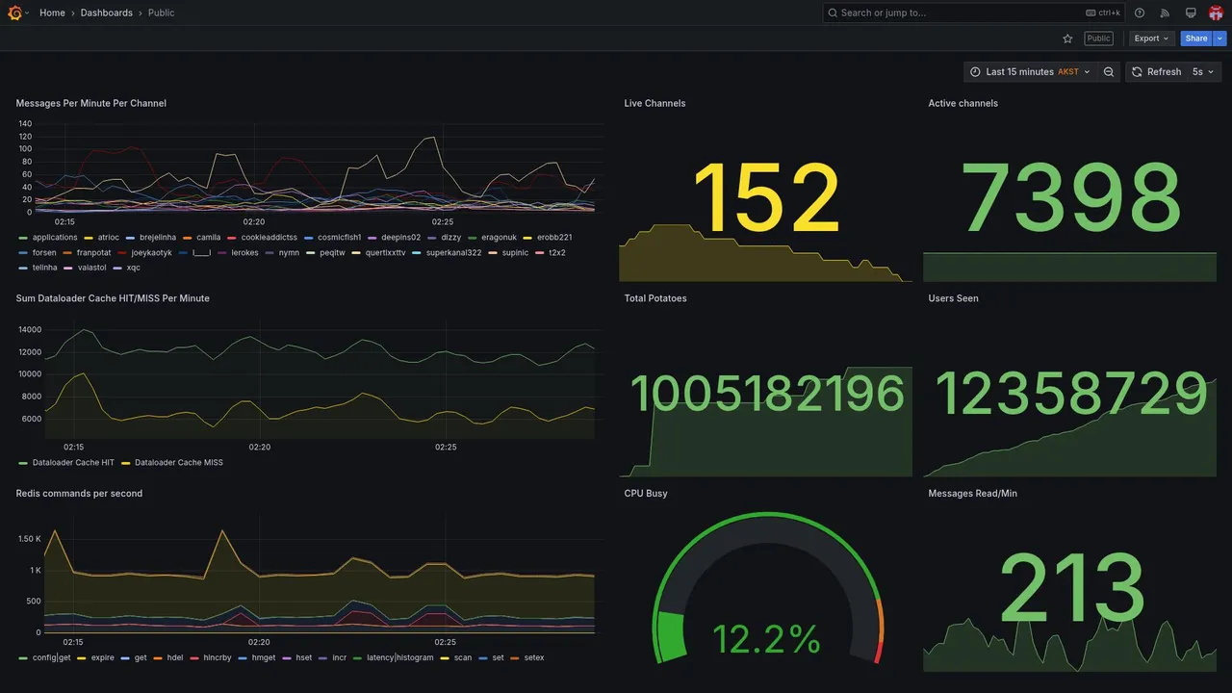Image resolution: width=1232 pixels, height=693 pixels.
Task: Click the Public badge label
Action: 1098,38
